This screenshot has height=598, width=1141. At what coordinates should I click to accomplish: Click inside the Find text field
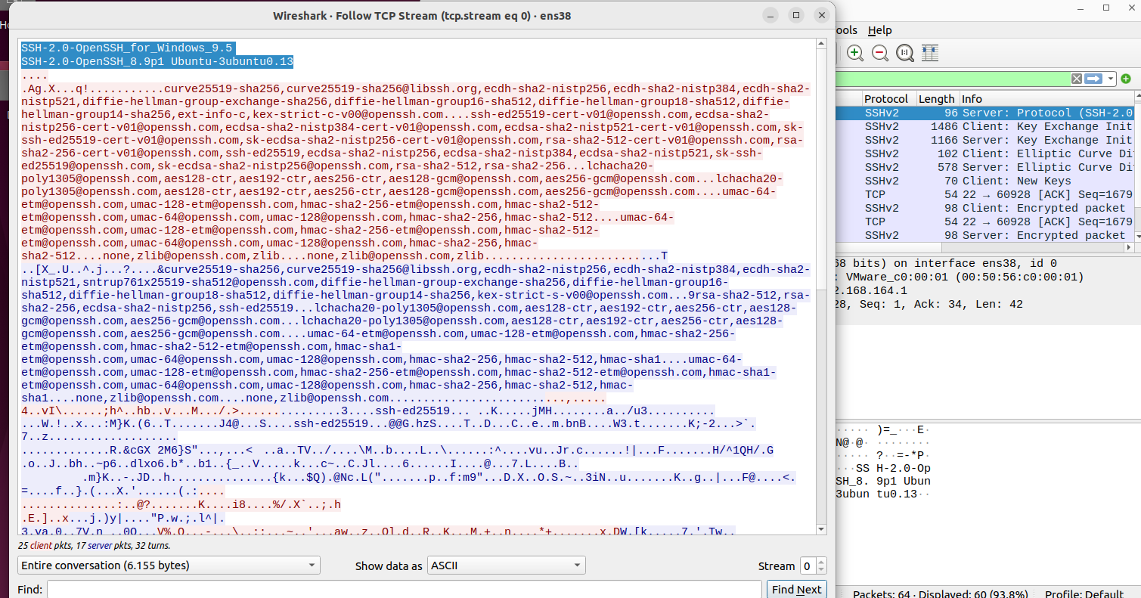pos(405,590)
